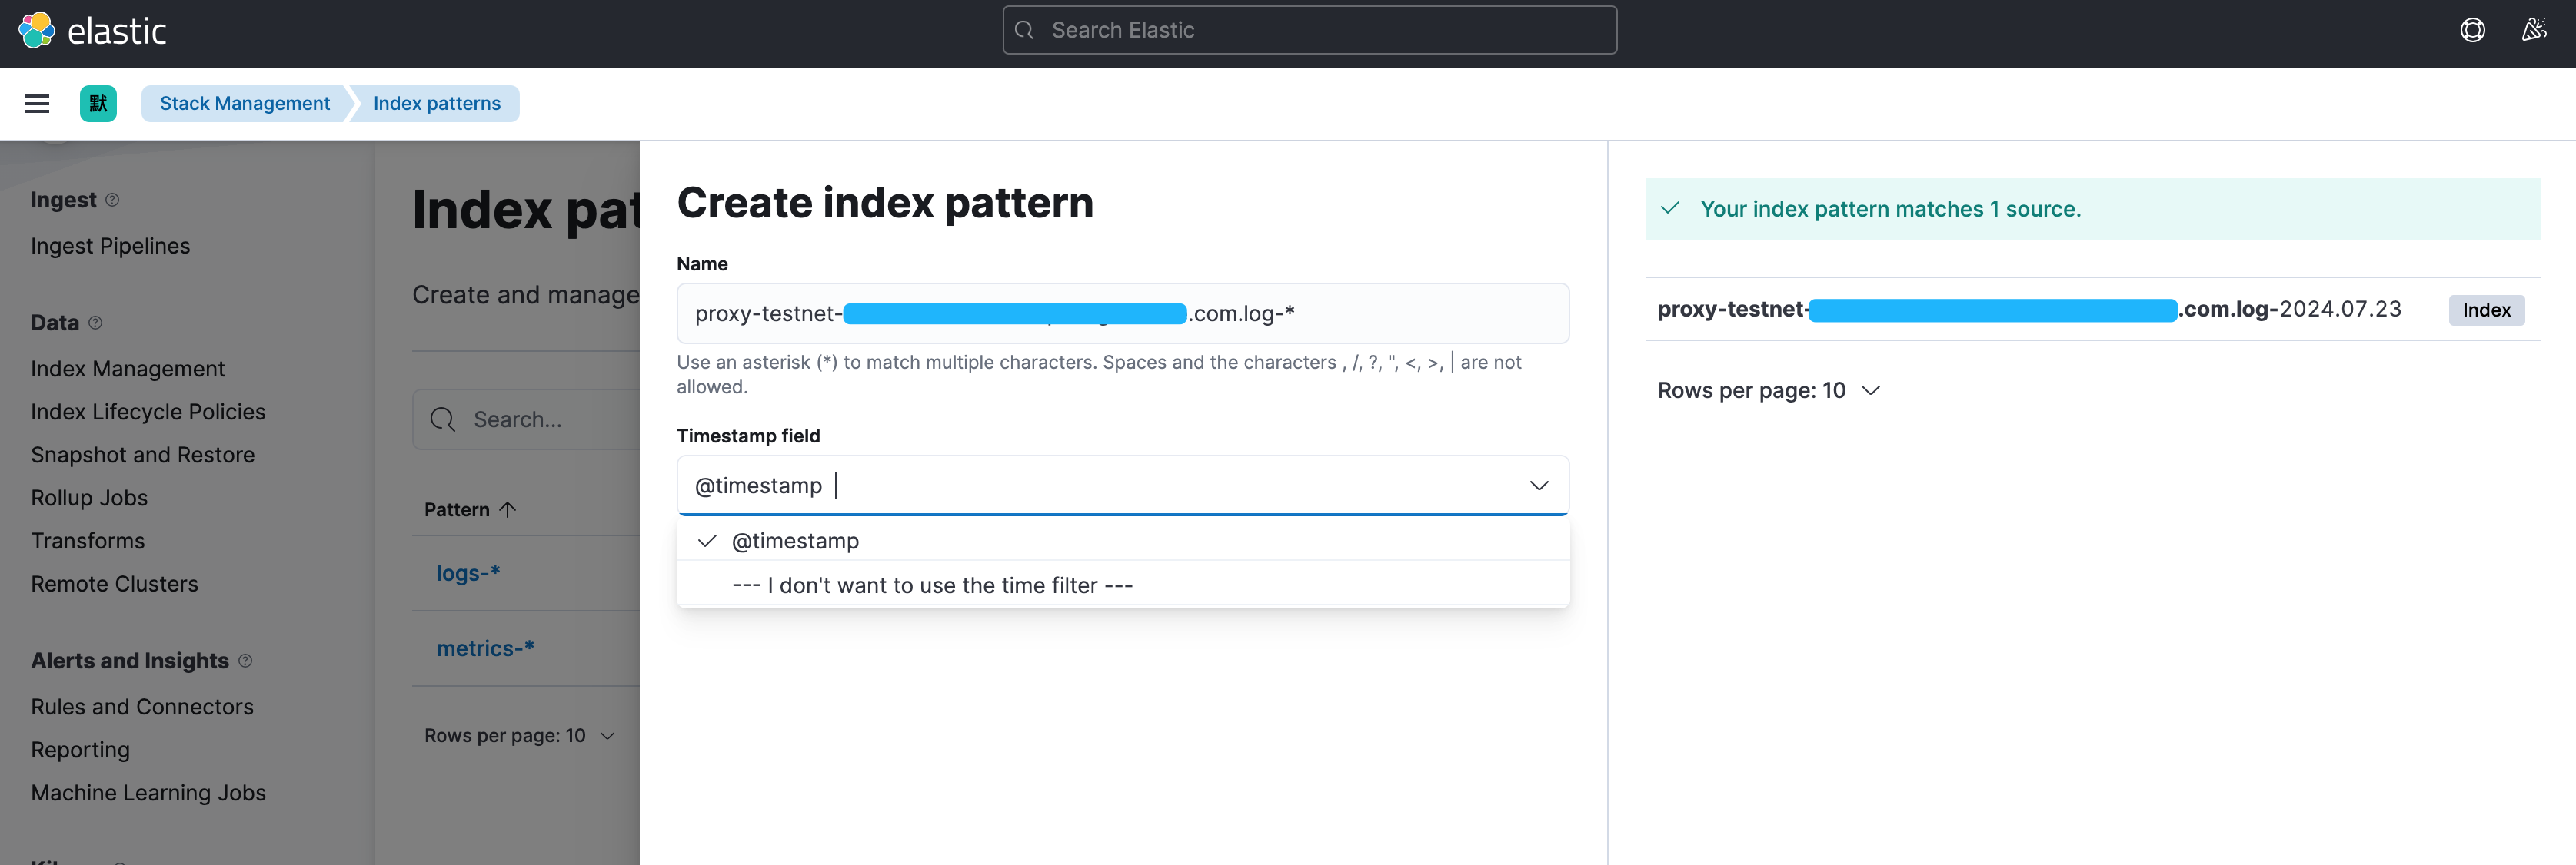
Task: Open Index Management page
Action: (x=128, y=369)
